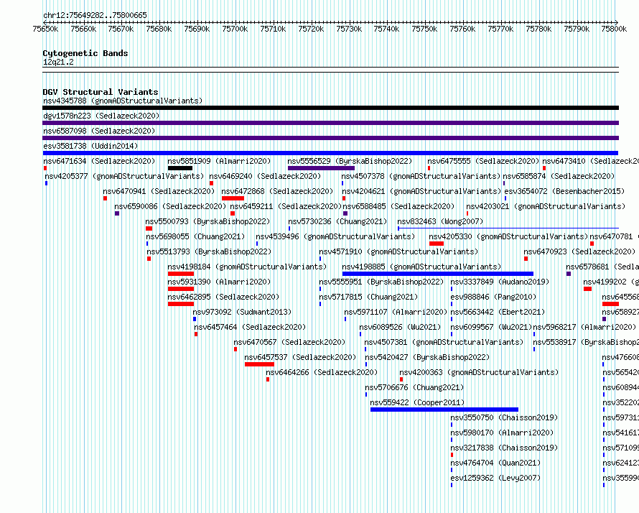Open nsv4205330 (gnomADStructuralVariants) label
Image resolution: width=639 pixels, height=513 pixels.
(508, 236)
